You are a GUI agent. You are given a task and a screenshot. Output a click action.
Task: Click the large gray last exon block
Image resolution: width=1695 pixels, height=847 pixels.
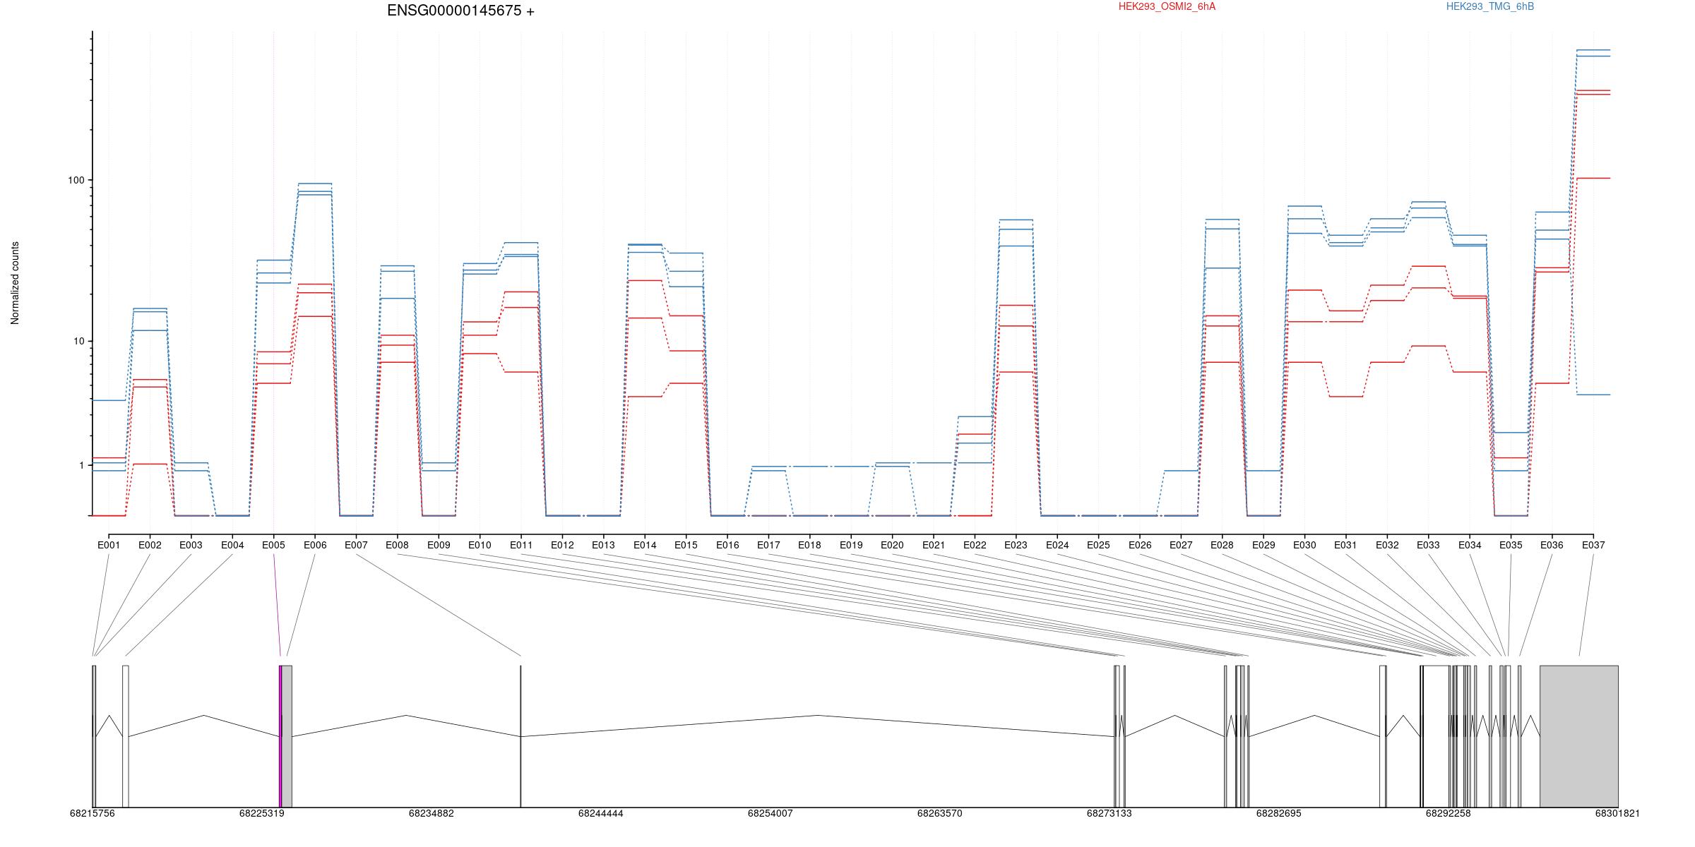click(1579, 736)
